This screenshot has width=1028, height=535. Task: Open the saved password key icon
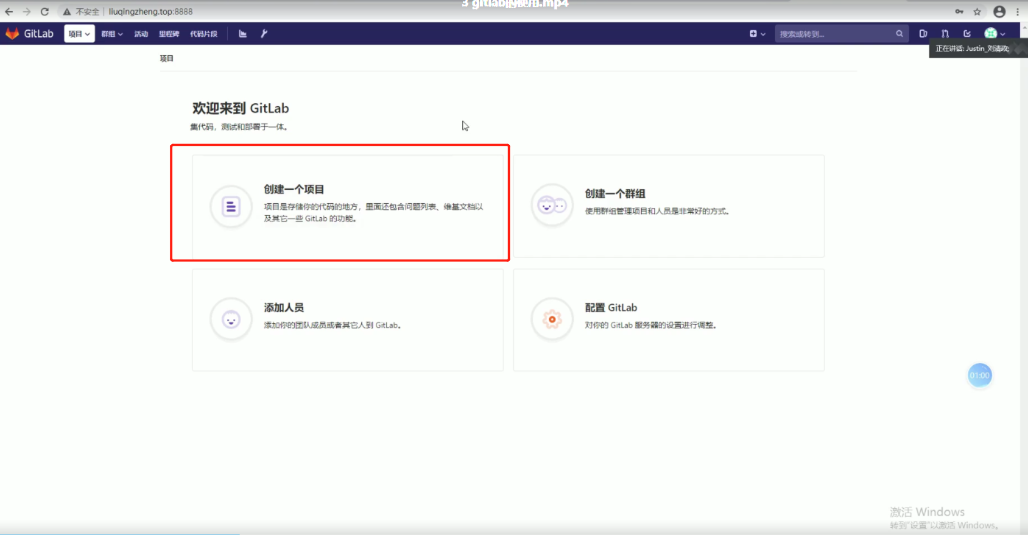[x=959, y=11]
